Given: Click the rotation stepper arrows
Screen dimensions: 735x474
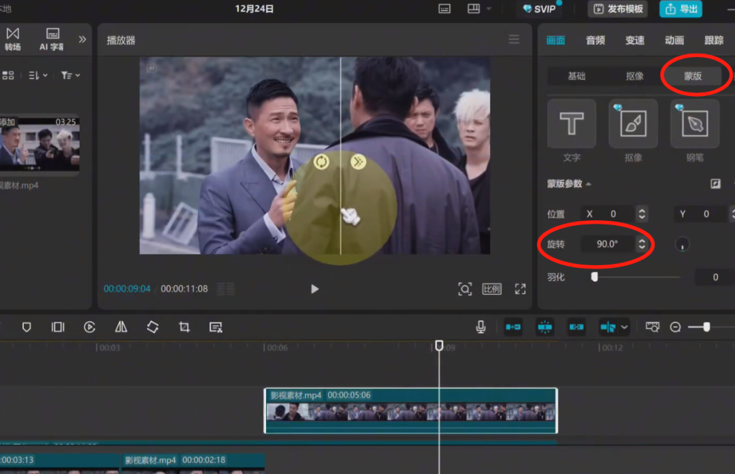Looking at the screenshot, I should (642, 244).
